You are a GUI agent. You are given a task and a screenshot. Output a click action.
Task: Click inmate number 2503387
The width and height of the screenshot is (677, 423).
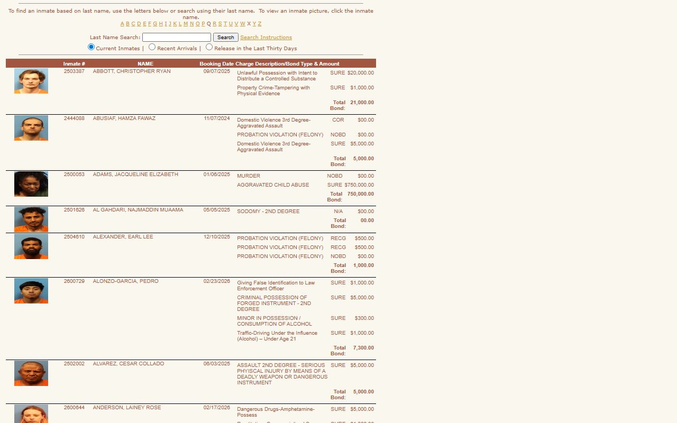click(x=74, y=71)
